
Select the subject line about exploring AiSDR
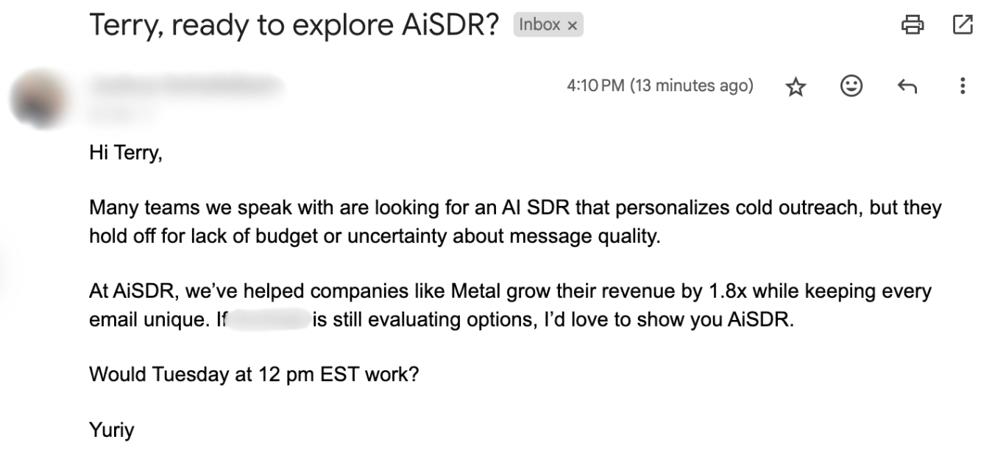[294, 25]
